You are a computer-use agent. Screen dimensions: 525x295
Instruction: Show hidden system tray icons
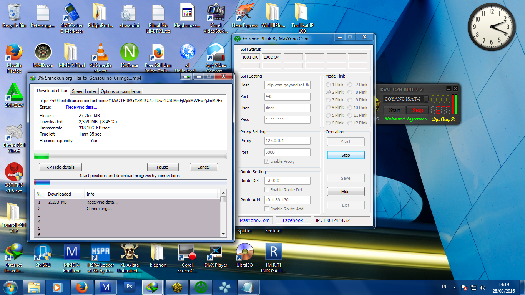(x=455, y=287)
